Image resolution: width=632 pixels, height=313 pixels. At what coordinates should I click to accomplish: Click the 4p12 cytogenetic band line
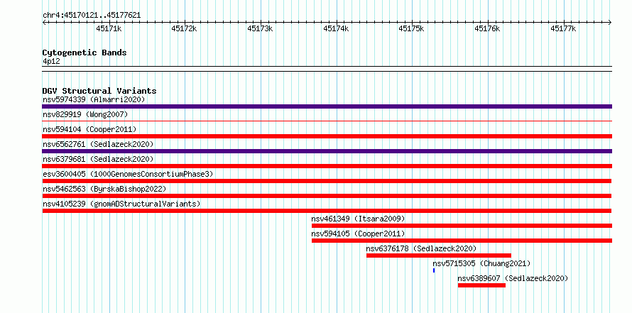[x=327, y=69]
